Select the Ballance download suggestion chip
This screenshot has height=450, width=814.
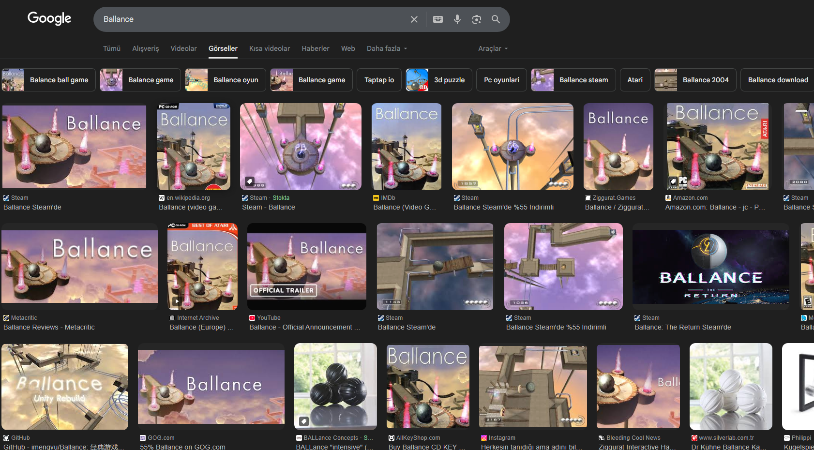(778, 80)
